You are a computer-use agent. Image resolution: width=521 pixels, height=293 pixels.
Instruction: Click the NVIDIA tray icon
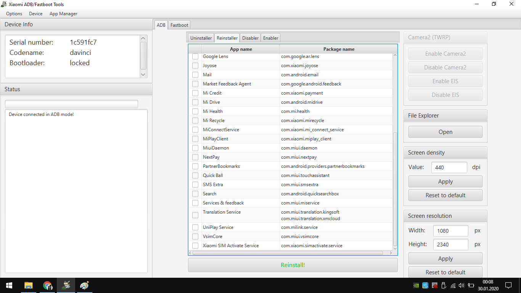(416, 285)
